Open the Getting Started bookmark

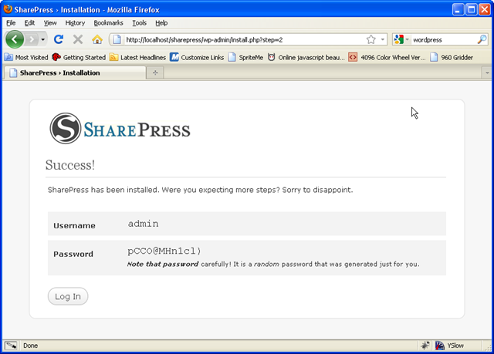pyautogui.click(x=79, y=57)
